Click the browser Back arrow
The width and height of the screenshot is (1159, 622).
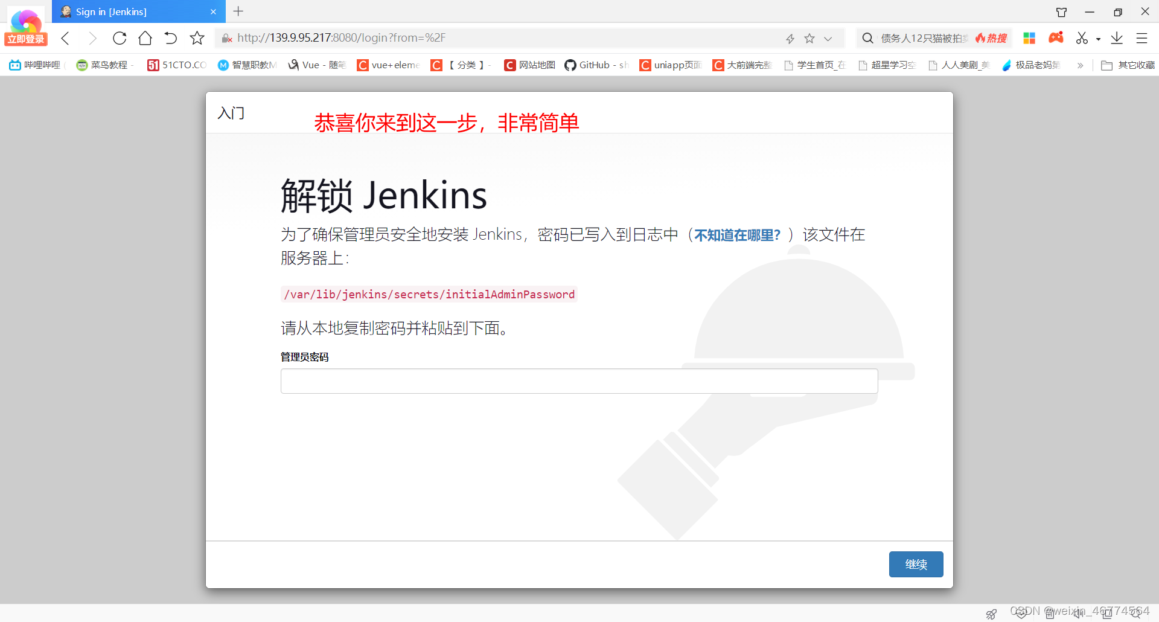(65, 38)
